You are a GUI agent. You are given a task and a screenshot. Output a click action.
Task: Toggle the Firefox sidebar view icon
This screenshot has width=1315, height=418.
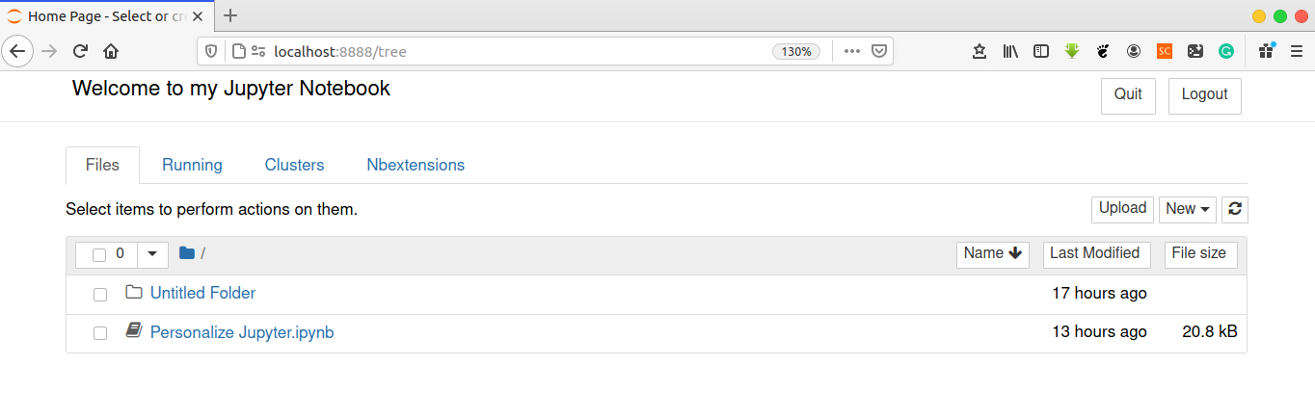[1041, 52]
